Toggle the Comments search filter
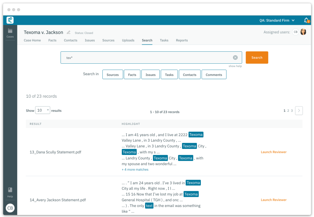The width and height of the screenshot is (314, 217). 214,74
